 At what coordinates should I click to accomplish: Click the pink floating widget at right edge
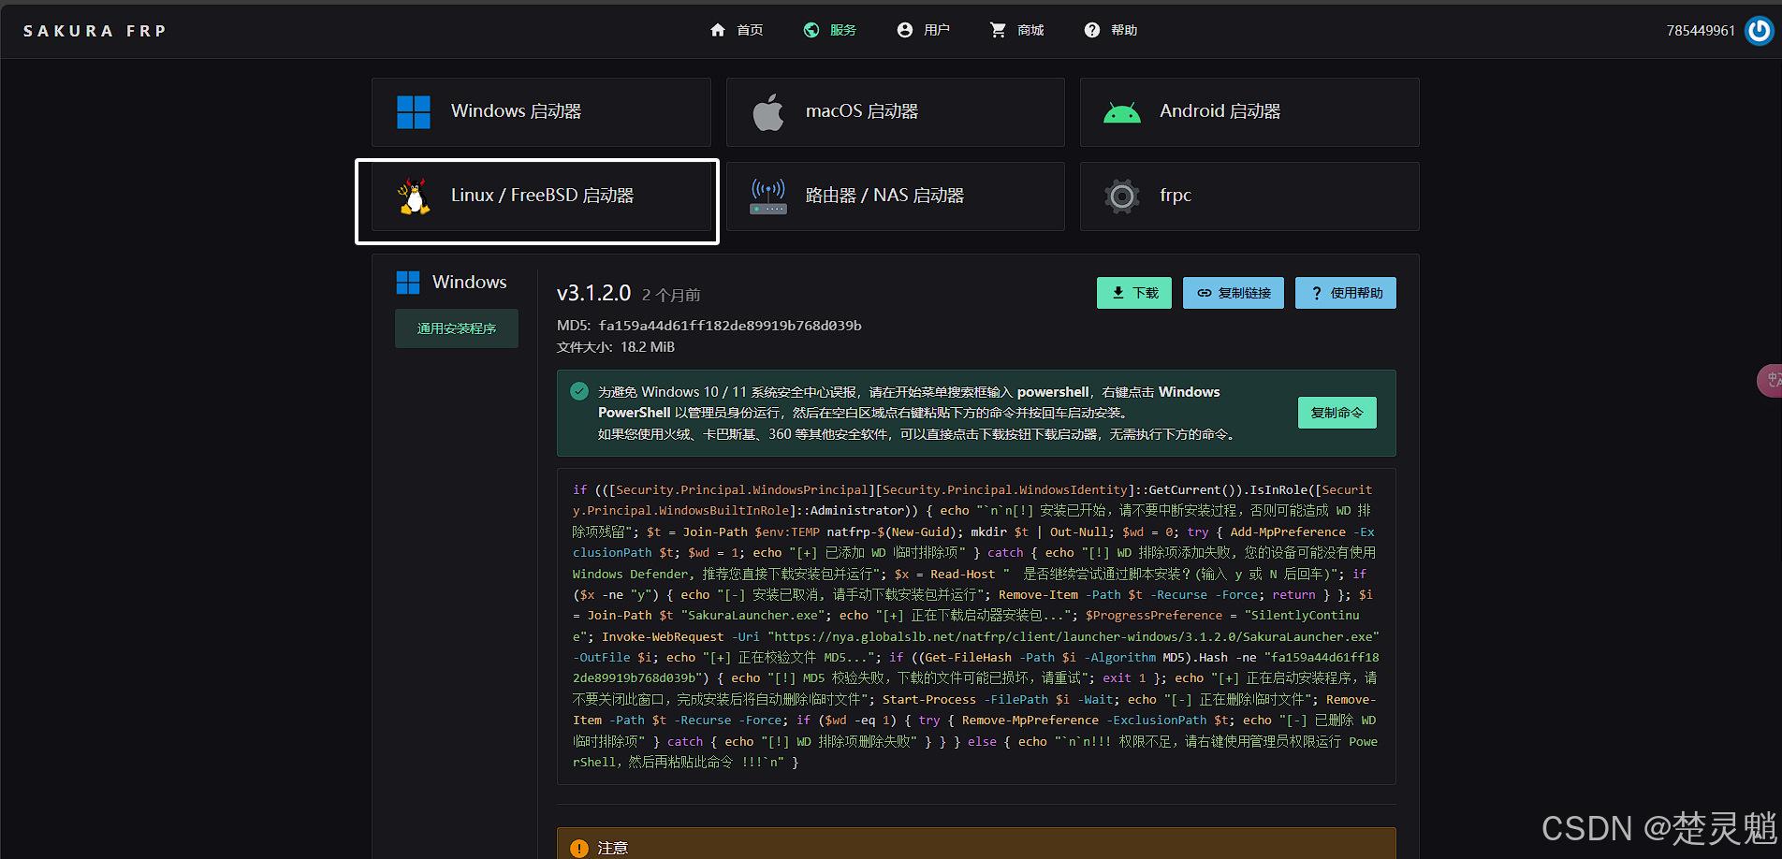tap(1770, 381)
